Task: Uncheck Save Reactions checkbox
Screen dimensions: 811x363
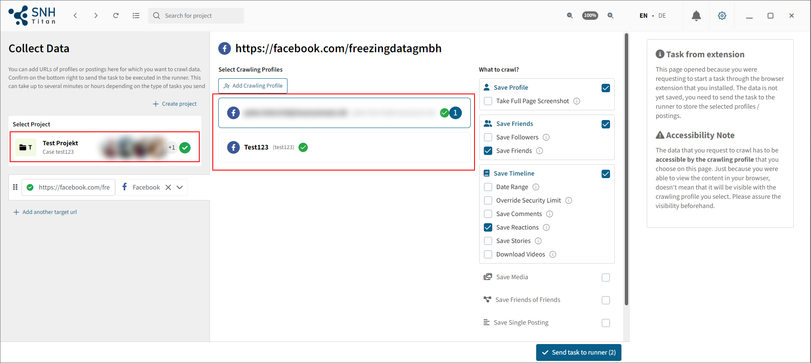Action: click(488, 227)
